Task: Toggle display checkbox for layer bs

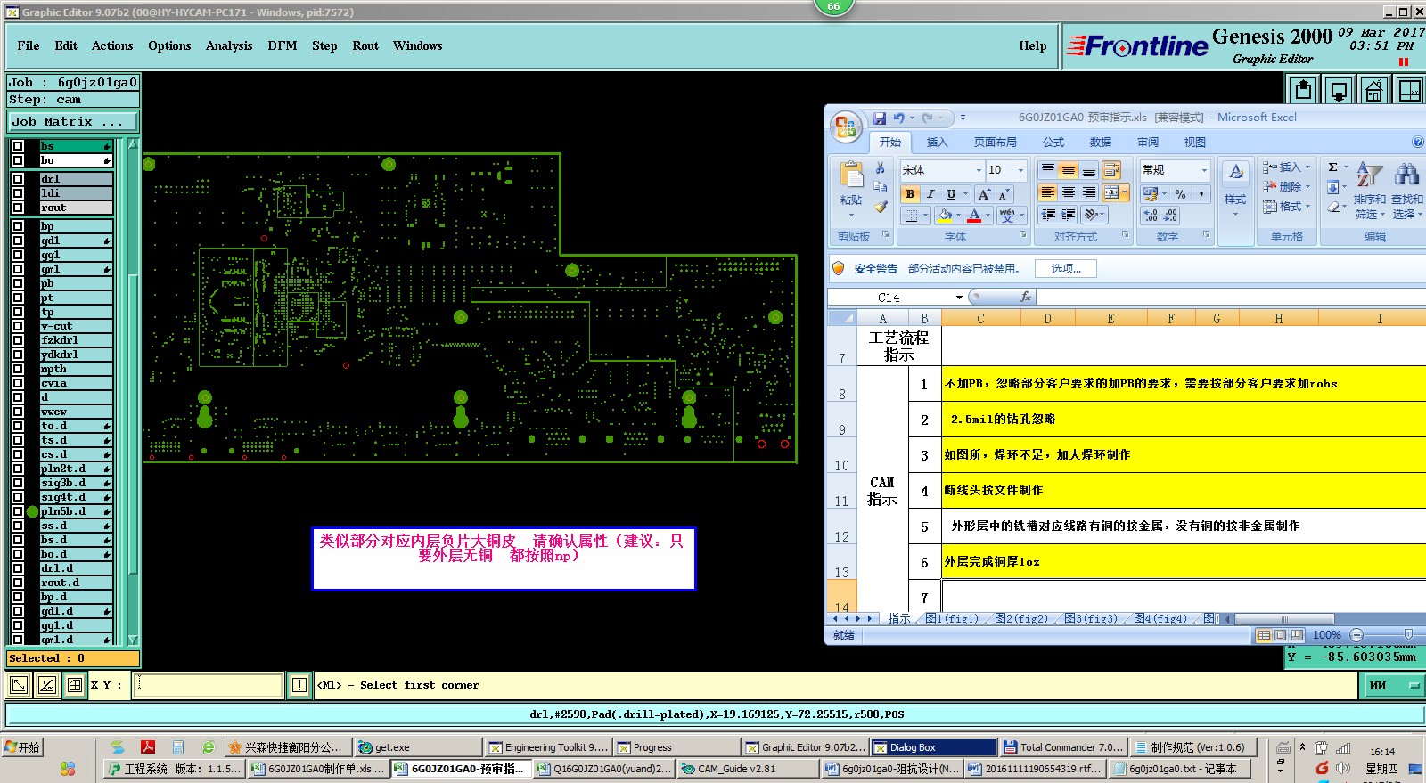Action: (18, 146)
